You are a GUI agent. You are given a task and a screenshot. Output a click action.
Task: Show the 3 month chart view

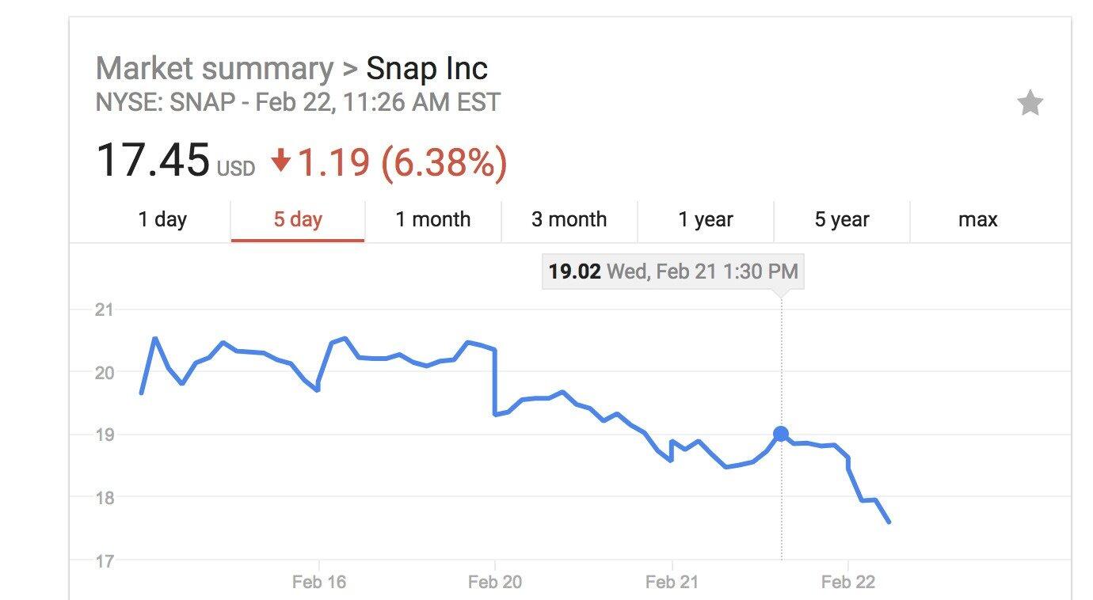569,219
